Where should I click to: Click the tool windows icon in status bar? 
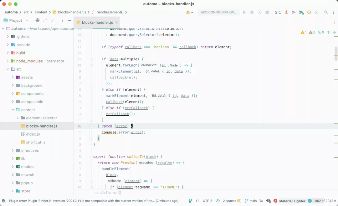pyautogui.click(x=3, y=201)
